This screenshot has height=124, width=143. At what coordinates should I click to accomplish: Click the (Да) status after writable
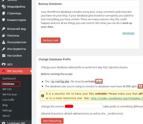[x=99, y=82]
